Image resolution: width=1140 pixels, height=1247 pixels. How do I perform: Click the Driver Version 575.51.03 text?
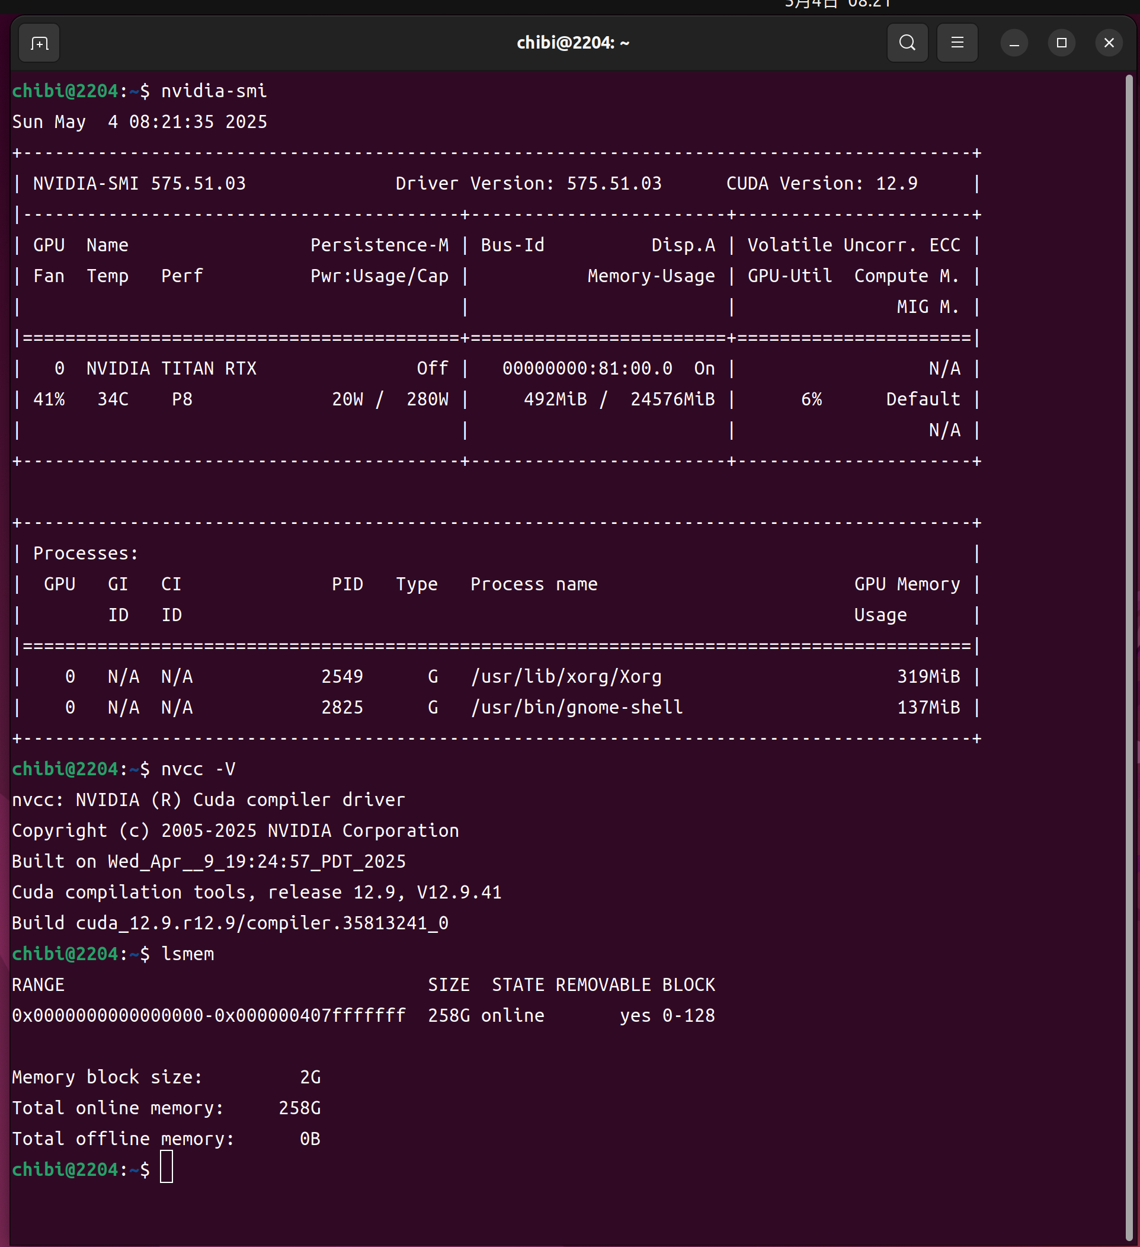pyautogui.click(x=528, y=184)
